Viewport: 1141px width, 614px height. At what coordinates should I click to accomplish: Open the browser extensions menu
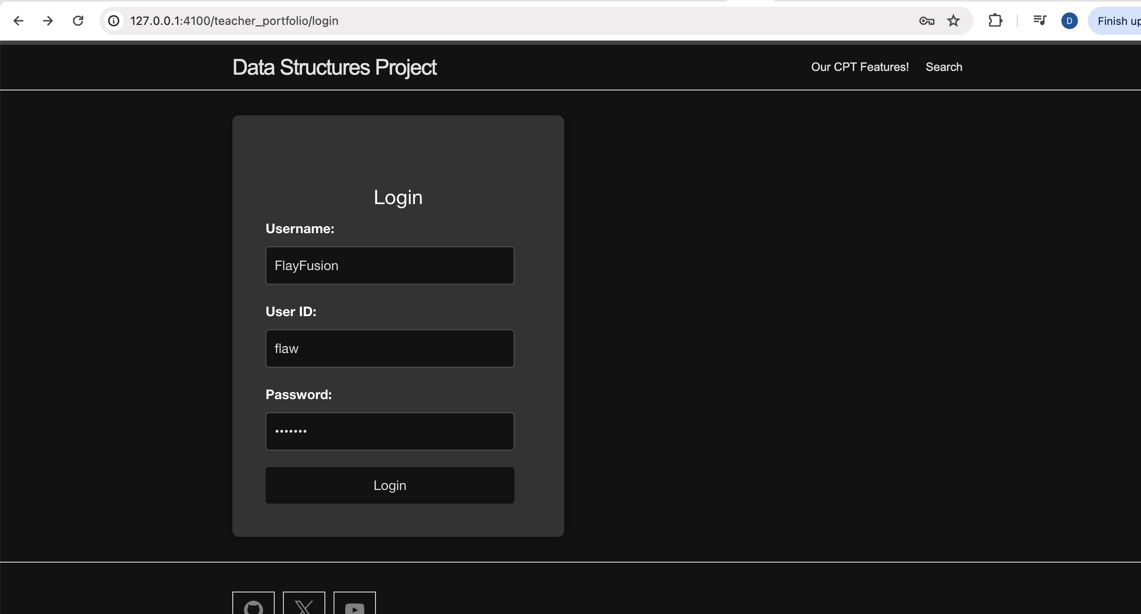click(x=995, y=21)
